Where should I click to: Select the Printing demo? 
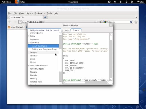click(43, 79)
